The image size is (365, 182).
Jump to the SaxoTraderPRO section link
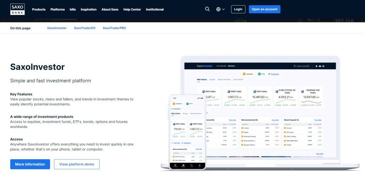coord(114,28)
